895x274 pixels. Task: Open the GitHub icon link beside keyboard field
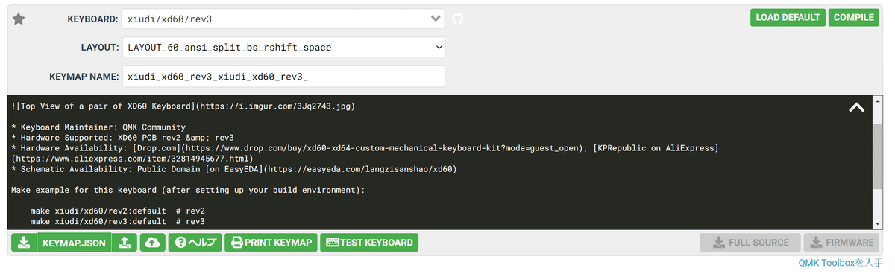pos(458,18)
